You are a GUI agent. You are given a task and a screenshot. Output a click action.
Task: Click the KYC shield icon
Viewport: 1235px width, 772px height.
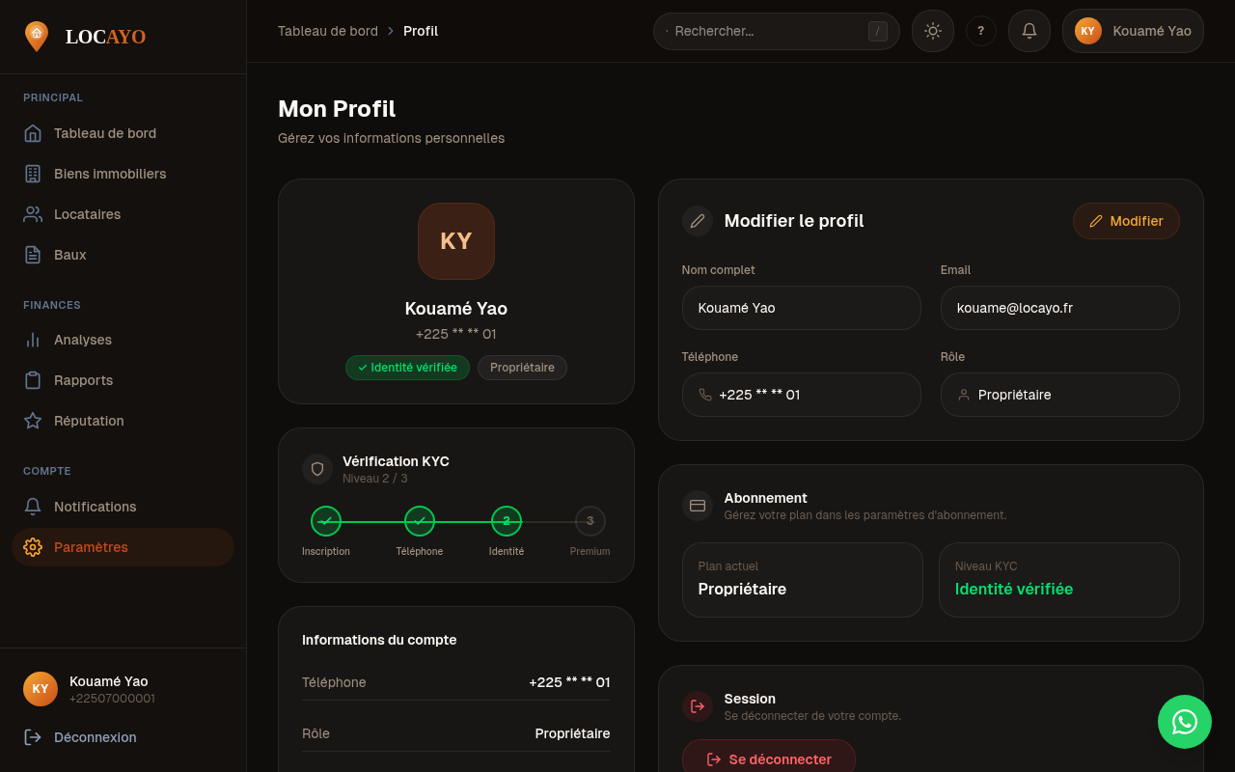[317, 469]
